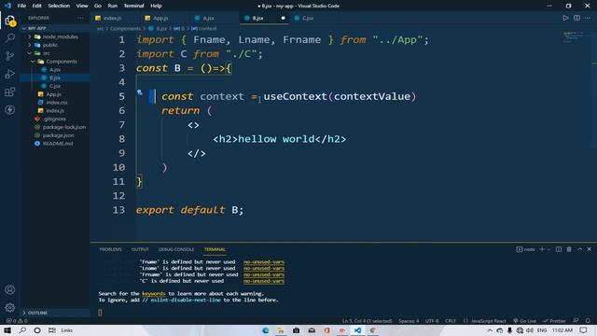Open A.jsx in file tree
The image size is (597, 336).
pyautogui.click(x=55, y=70)
